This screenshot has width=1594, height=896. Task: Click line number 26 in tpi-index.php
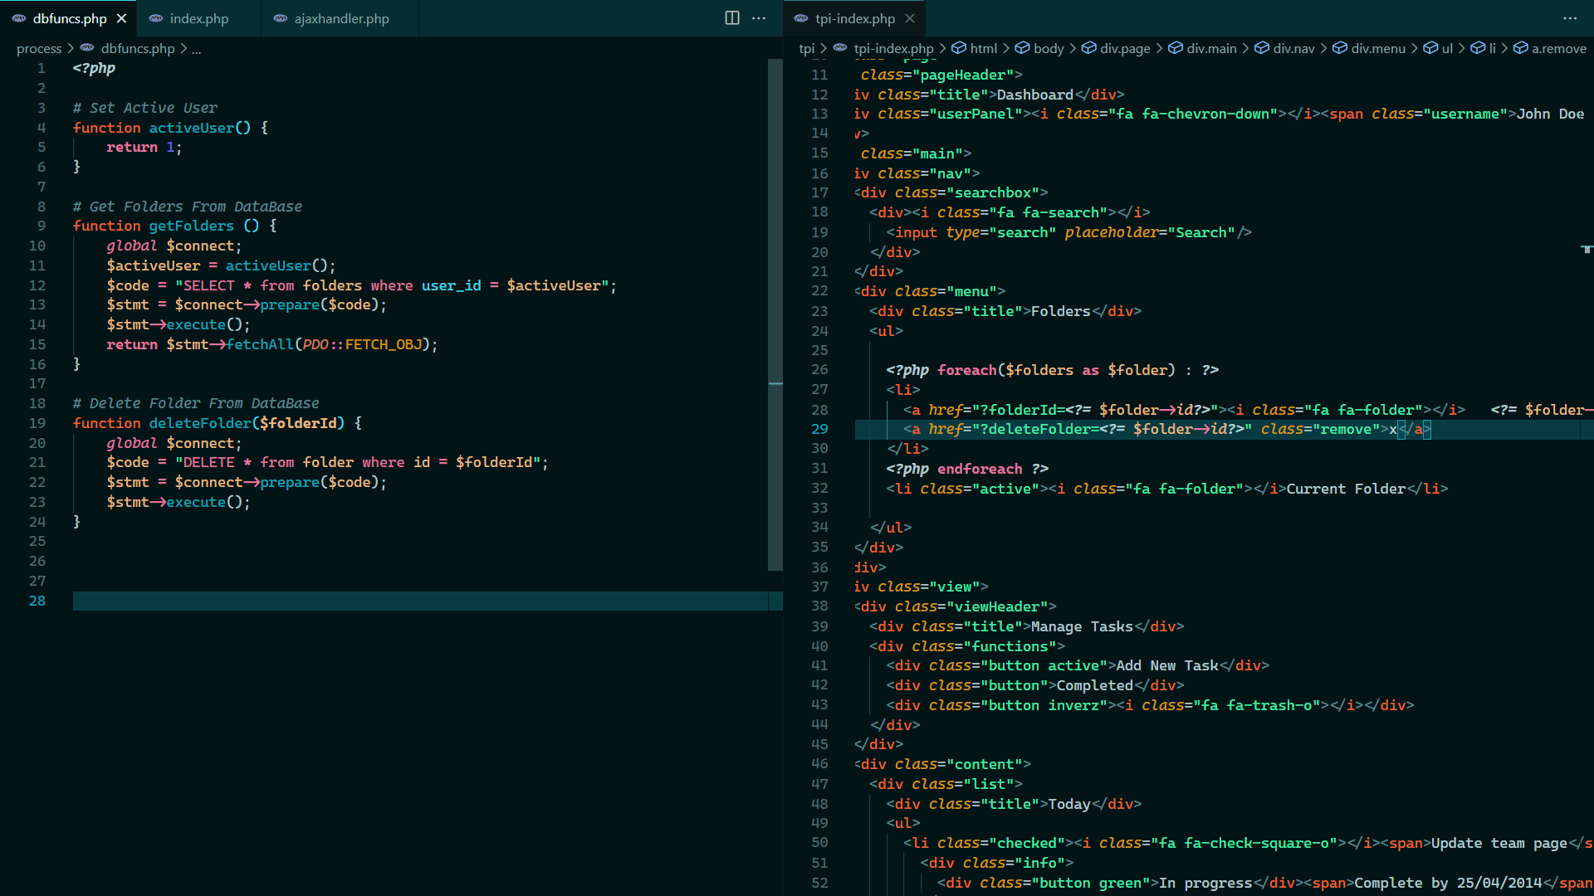(x=819, y=370)
